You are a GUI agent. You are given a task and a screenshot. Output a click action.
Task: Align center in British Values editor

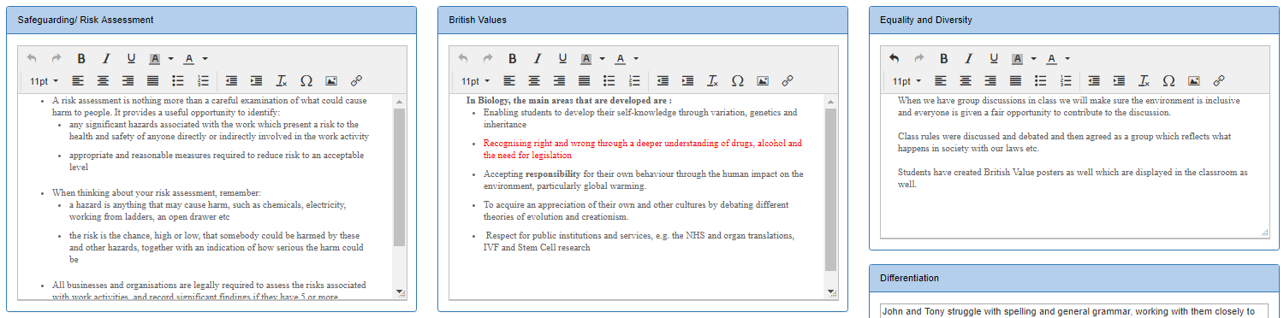tap(534, 81)
